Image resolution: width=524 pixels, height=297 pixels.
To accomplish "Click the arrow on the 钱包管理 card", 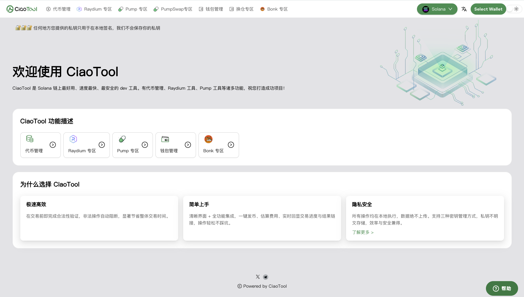I will click(188, 145).
